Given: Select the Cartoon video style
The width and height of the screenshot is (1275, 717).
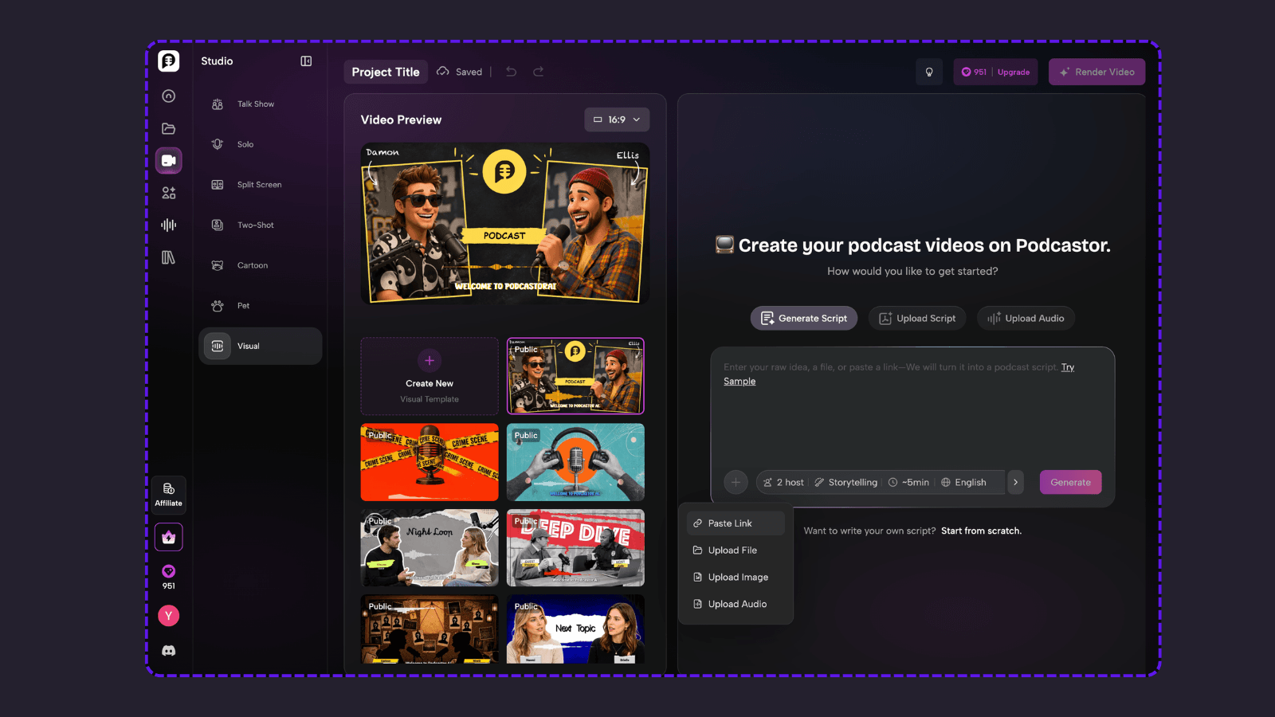Looking at the screenshot, I should (261, 265).
